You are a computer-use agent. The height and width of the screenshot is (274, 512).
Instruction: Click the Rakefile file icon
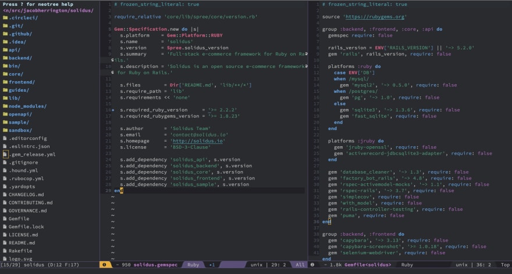tap(5, 251)
